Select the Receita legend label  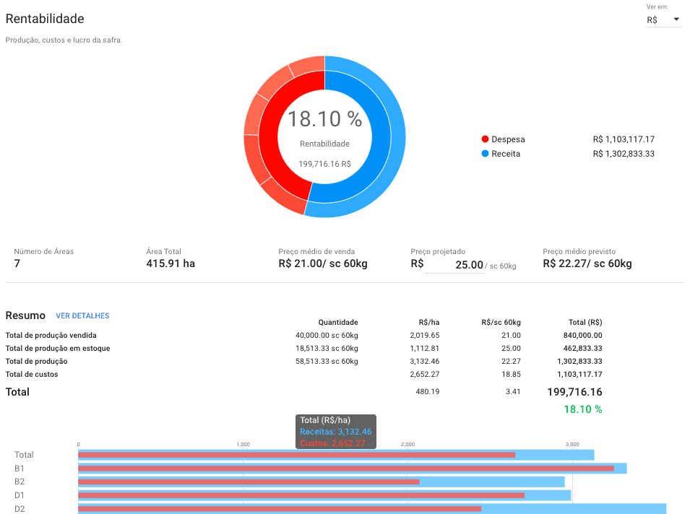point(506,154)
